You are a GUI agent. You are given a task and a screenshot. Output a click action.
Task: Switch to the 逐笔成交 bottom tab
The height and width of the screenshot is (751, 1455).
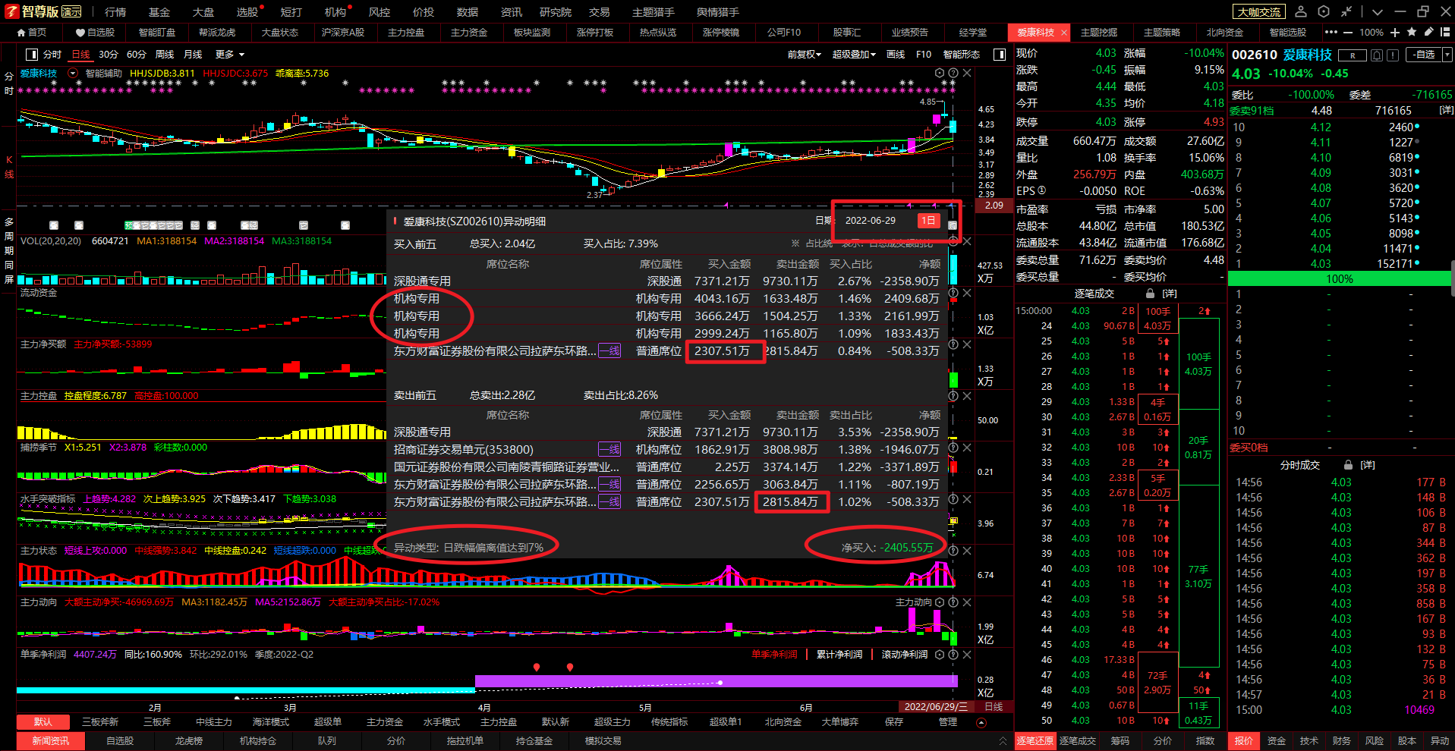pyautogui.click(x=1077, y=740)
